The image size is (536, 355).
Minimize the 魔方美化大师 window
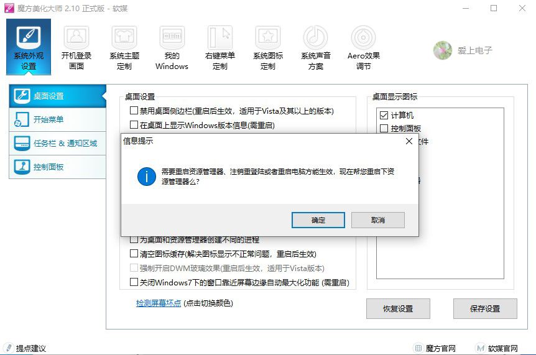pyautogui.click(x=466, y=8)
